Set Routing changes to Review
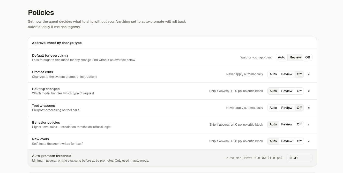Viewport: 343px width, 173px height. tap(287, 91)
